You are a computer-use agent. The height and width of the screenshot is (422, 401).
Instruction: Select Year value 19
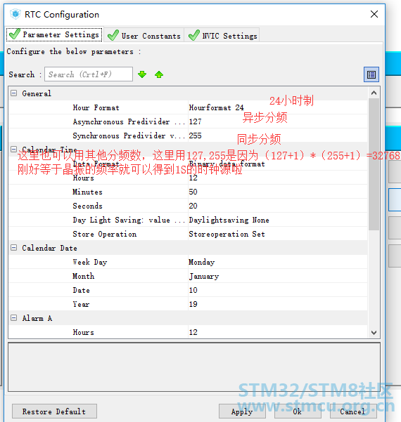click(x=193, y=304)
